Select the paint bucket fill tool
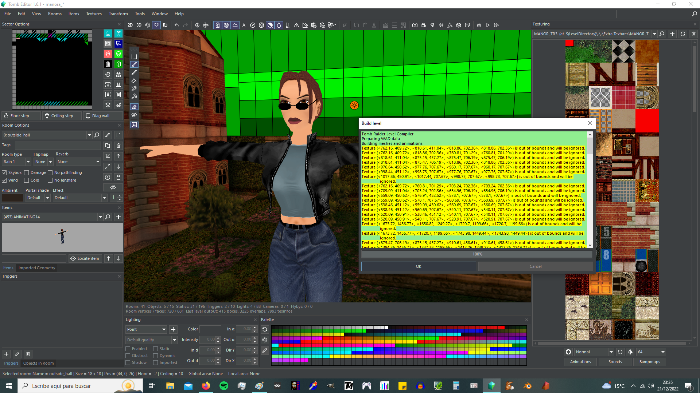700x393 pixels. pyautogui.click(x=134, y=80)
